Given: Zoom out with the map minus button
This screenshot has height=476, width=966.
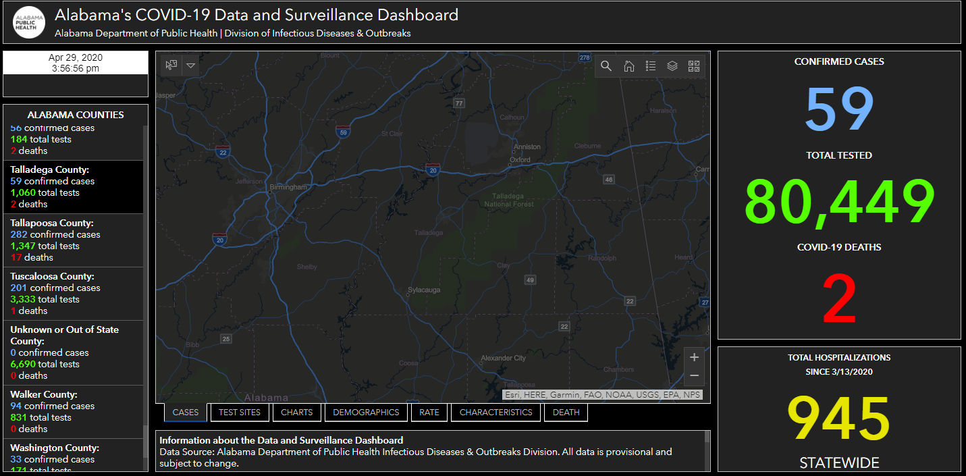Looking at the screenshot, I should coord(694,376).
